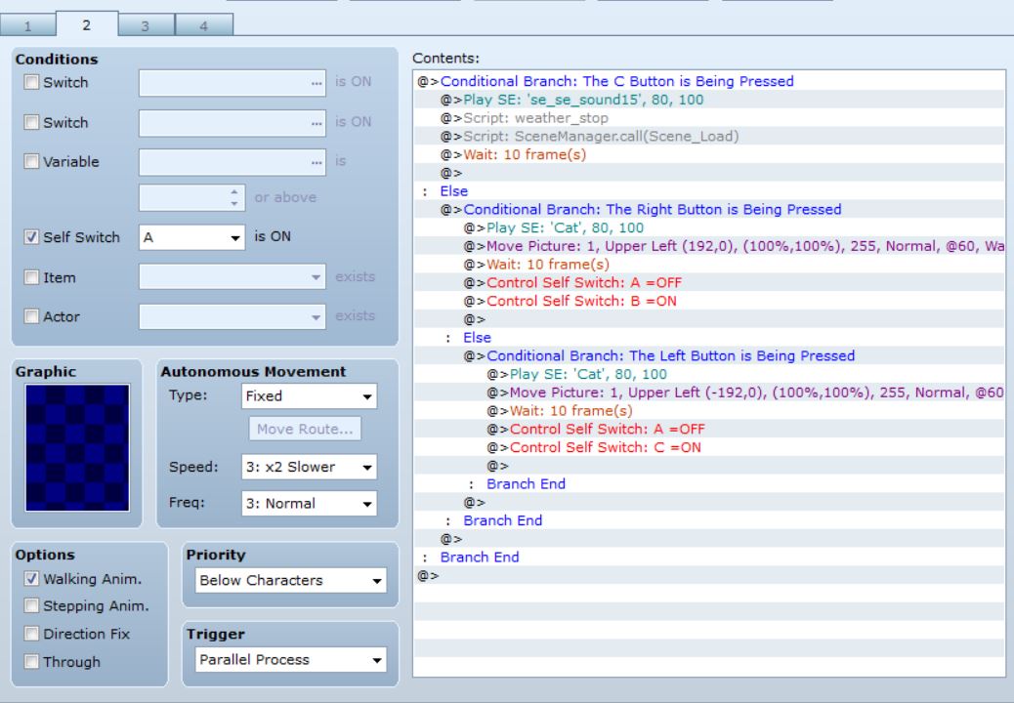Change the movement Speed dropdown
The width and height of the screenshot is (1014, 703).
[x=309, y=467]
